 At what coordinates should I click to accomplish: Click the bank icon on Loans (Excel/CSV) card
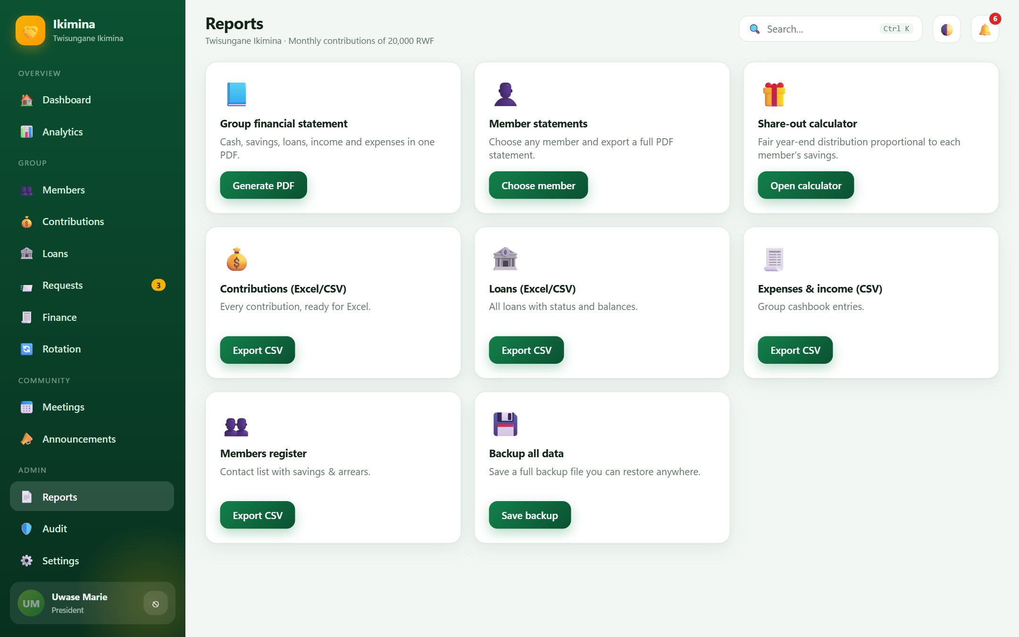pos(505,259)
